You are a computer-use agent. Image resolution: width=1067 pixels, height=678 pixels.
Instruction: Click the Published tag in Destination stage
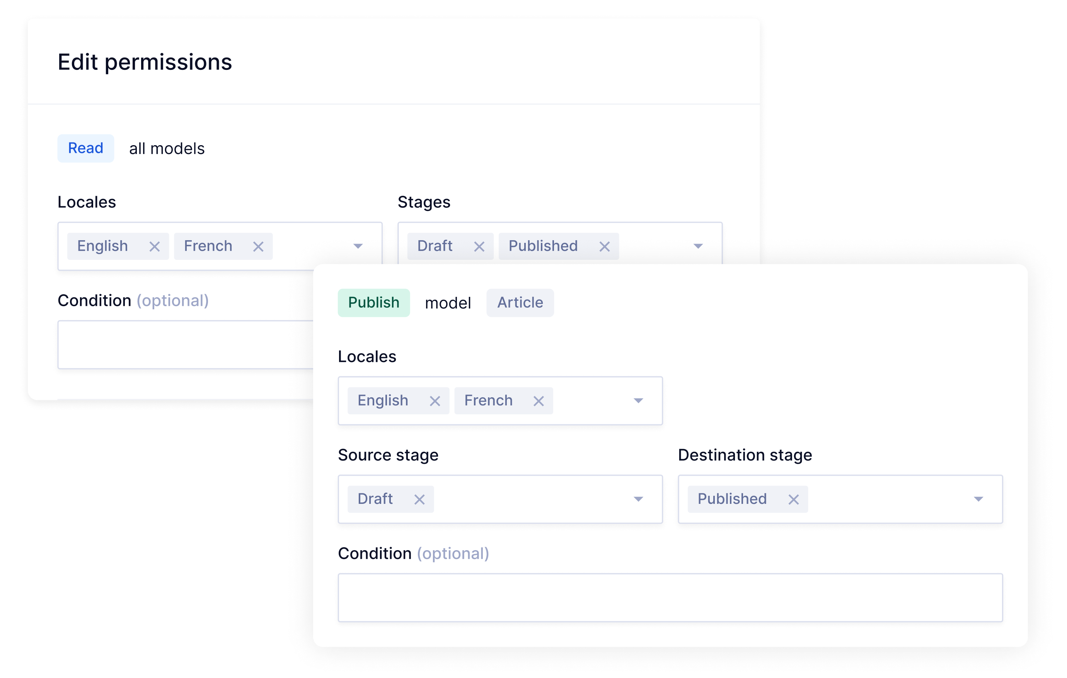732,499
